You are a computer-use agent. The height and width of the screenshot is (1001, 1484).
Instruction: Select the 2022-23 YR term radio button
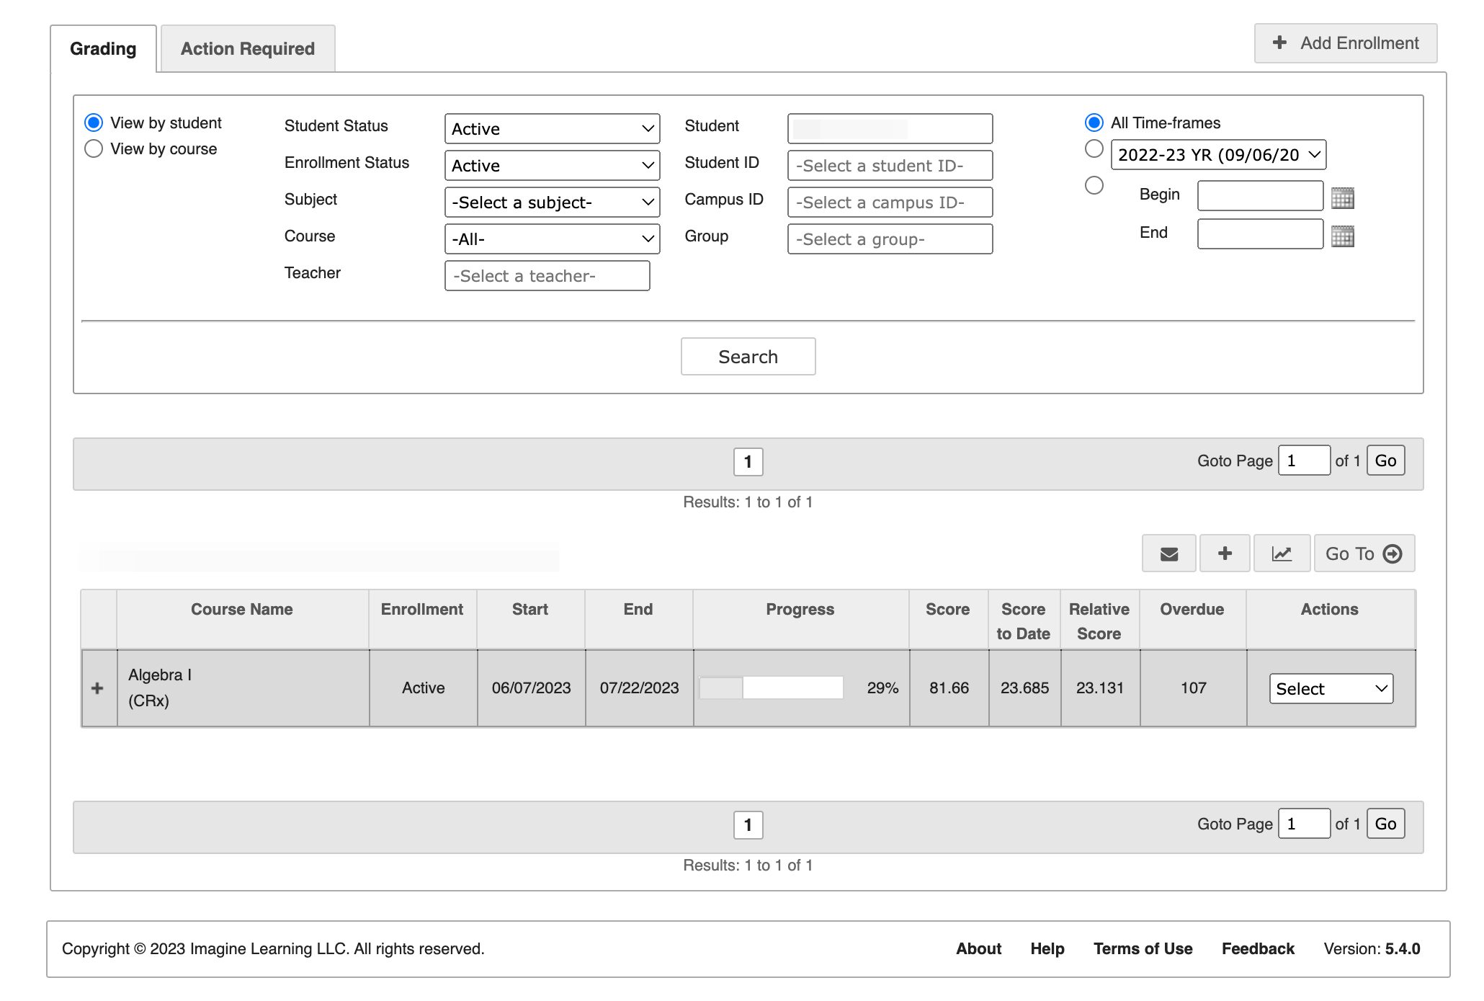click(1094, 148)
